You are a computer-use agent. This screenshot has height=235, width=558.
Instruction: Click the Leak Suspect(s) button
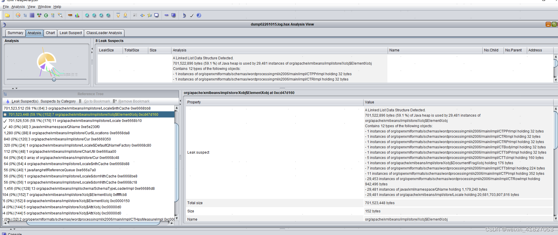point(22,101)
